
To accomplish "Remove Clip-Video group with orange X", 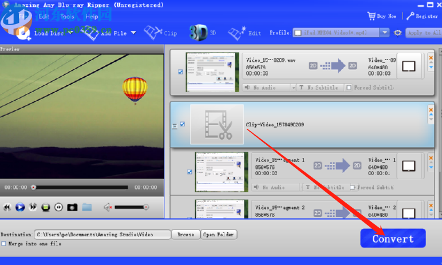I will [x=431, y=110].
